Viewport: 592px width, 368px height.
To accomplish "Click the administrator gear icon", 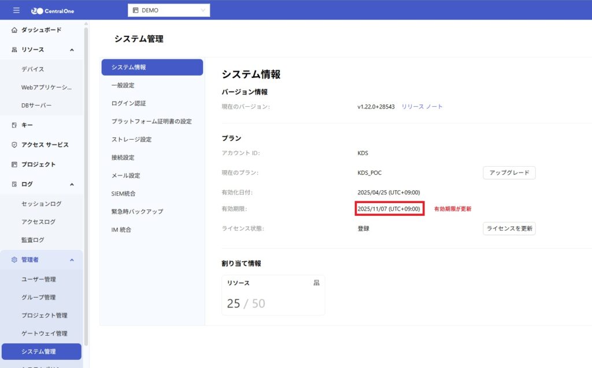I will (14, 260).
